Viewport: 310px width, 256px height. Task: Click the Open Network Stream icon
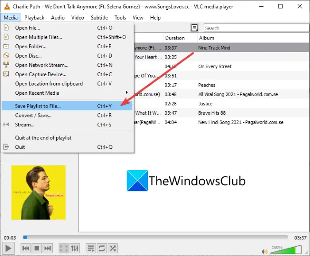pos(6,65)
